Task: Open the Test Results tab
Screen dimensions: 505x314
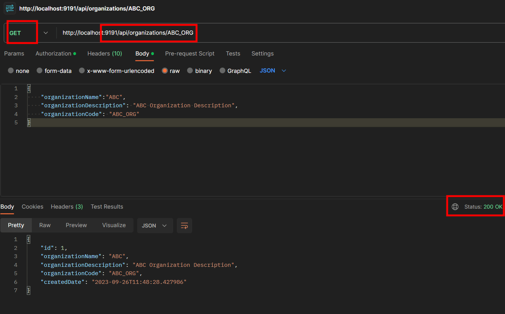Action: coord(107,207)
